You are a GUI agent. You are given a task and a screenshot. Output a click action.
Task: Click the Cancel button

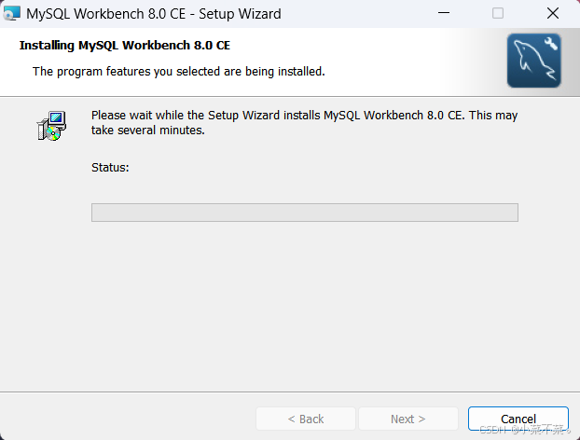coord(518,419)
